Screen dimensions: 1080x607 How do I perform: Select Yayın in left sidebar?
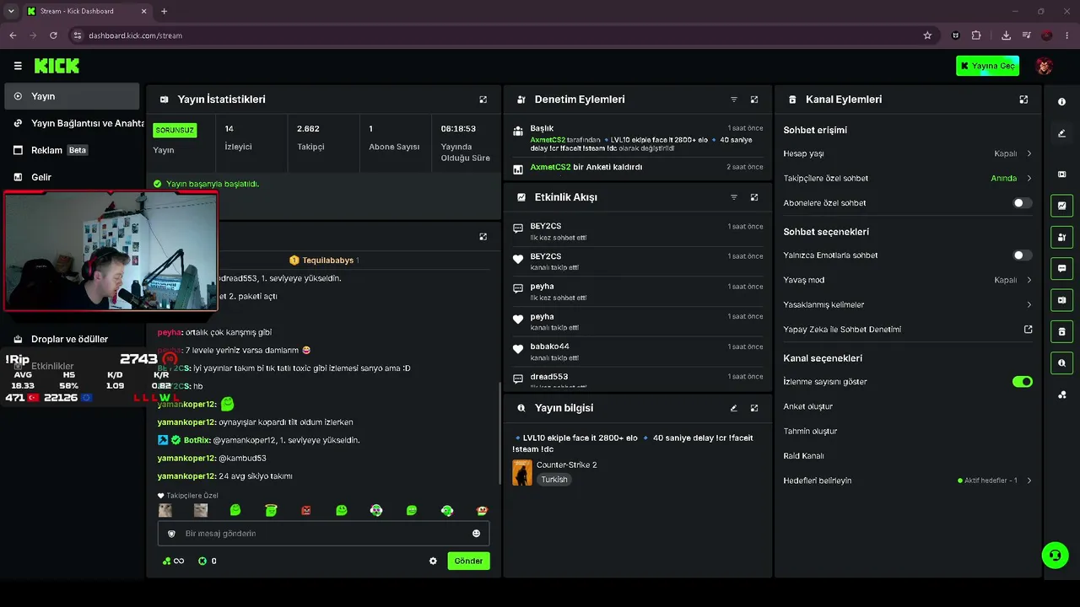coord(72,96)
